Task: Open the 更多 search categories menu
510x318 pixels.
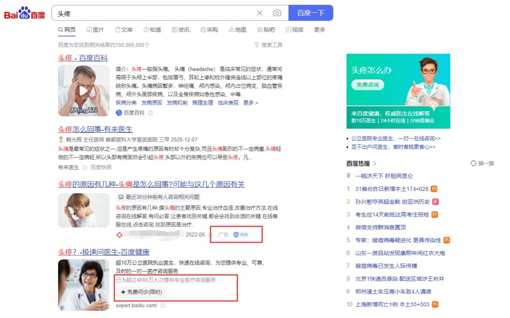Action: coord(319,30)
